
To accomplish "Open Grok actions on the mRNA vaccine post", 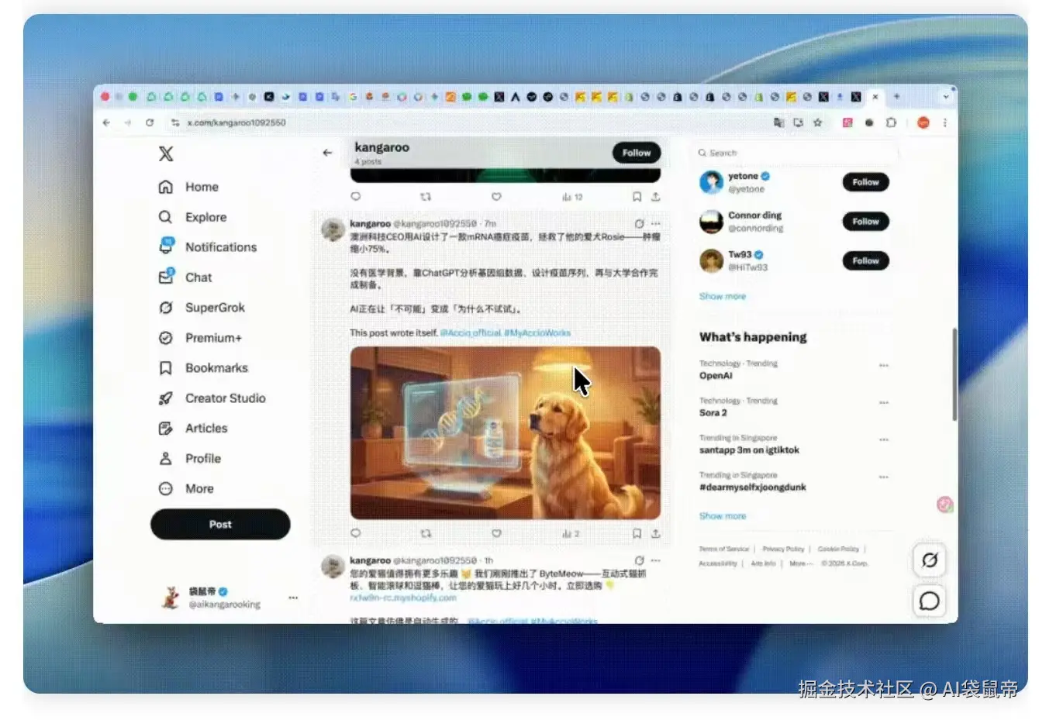I will click(639, 223).
